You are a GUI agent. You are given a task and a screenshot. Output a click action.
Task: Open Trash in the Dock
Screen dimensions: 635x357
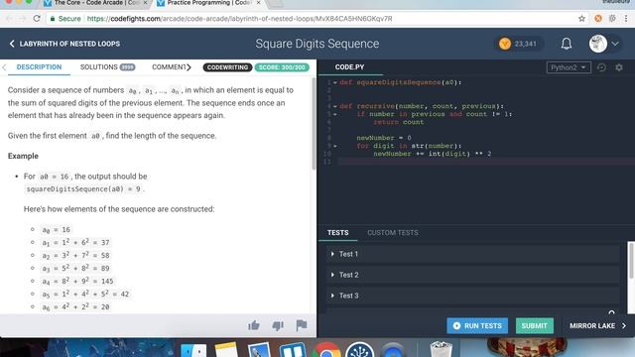[441, 349]
